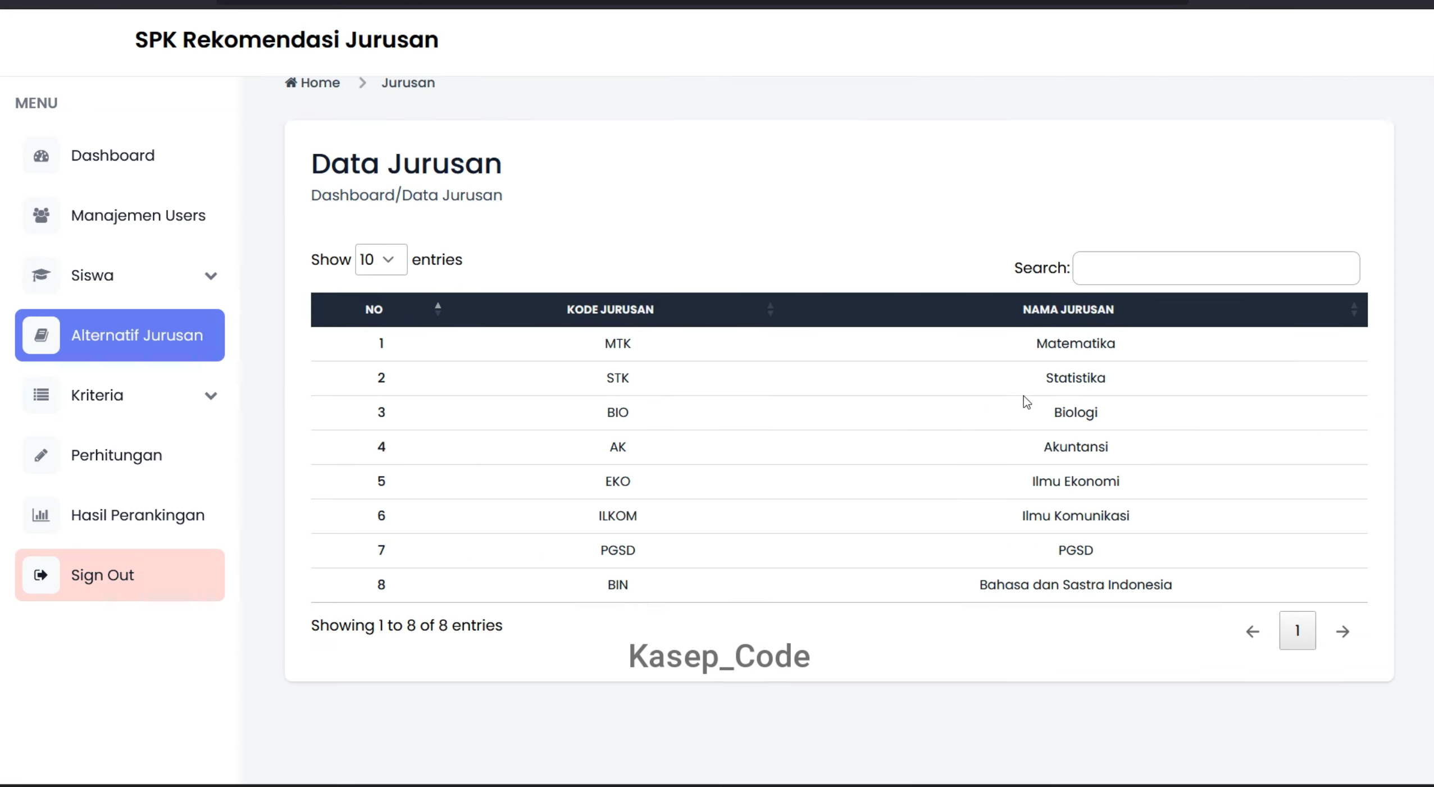Click the Hasil Perankingan bar chart icon
Image resolution: width=1434 pixels, height=787 pixels.
tap(41, 515)
